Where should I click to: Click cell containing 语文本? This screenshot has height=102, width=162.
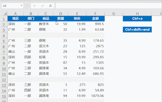pyautogui.click(x=46, y=46)
